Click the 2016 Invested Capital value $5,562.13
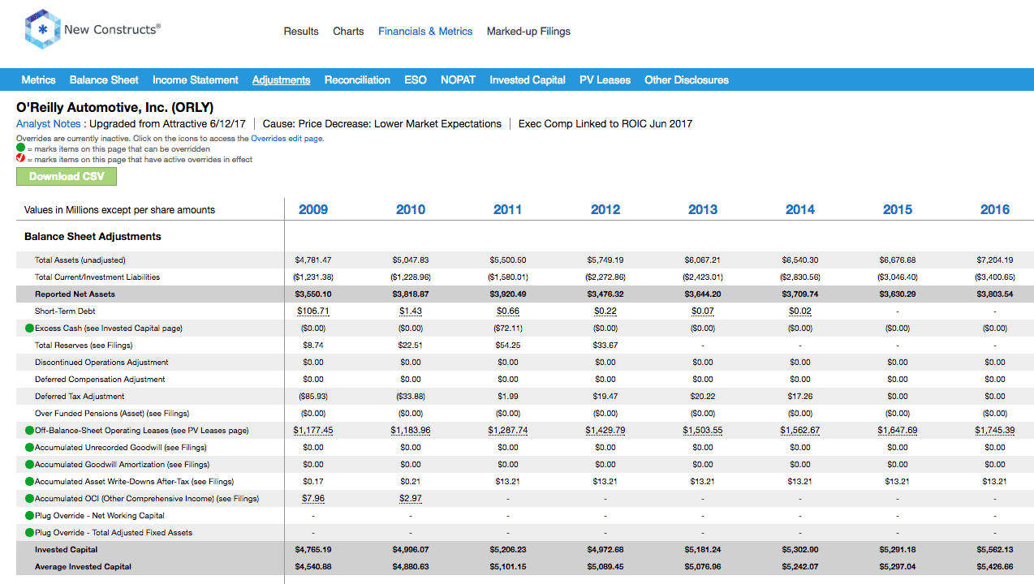1034x584 pixels. pos(995,550)
